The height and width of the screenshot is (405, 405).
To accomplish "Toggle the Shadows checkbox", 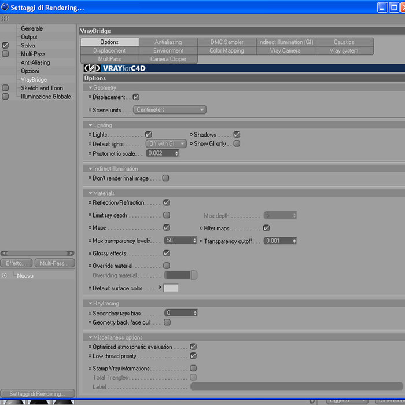I will [237, 134].
